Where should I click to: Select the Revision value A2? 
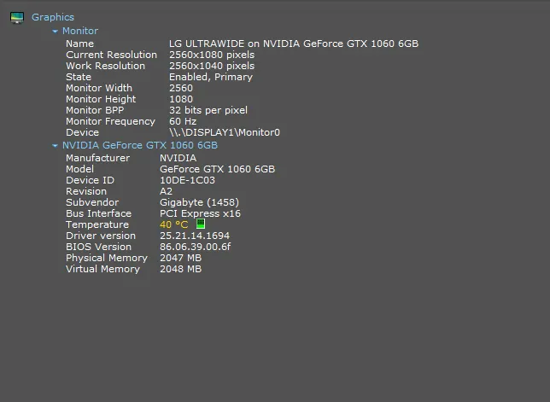(x=167, y=191)
